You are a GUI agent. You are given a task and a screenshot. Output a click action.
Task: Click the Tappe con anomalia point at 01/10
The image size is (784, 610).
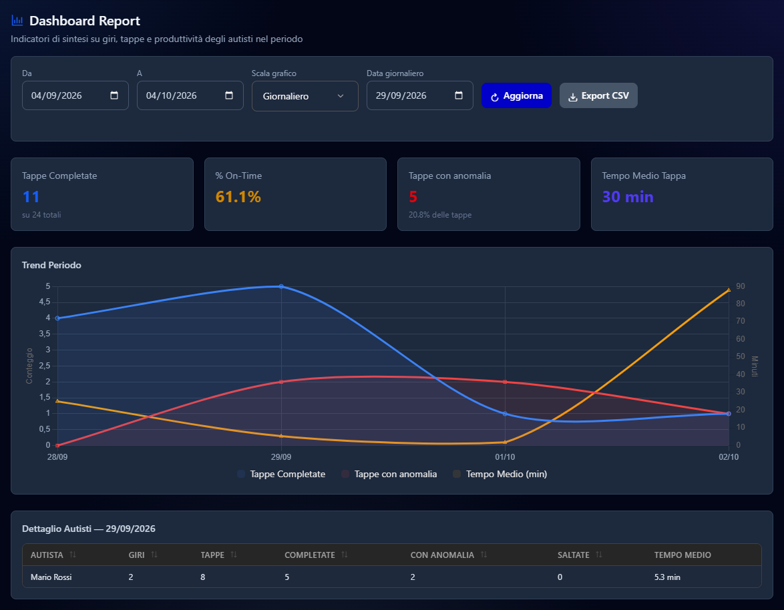tap(505, 382)
